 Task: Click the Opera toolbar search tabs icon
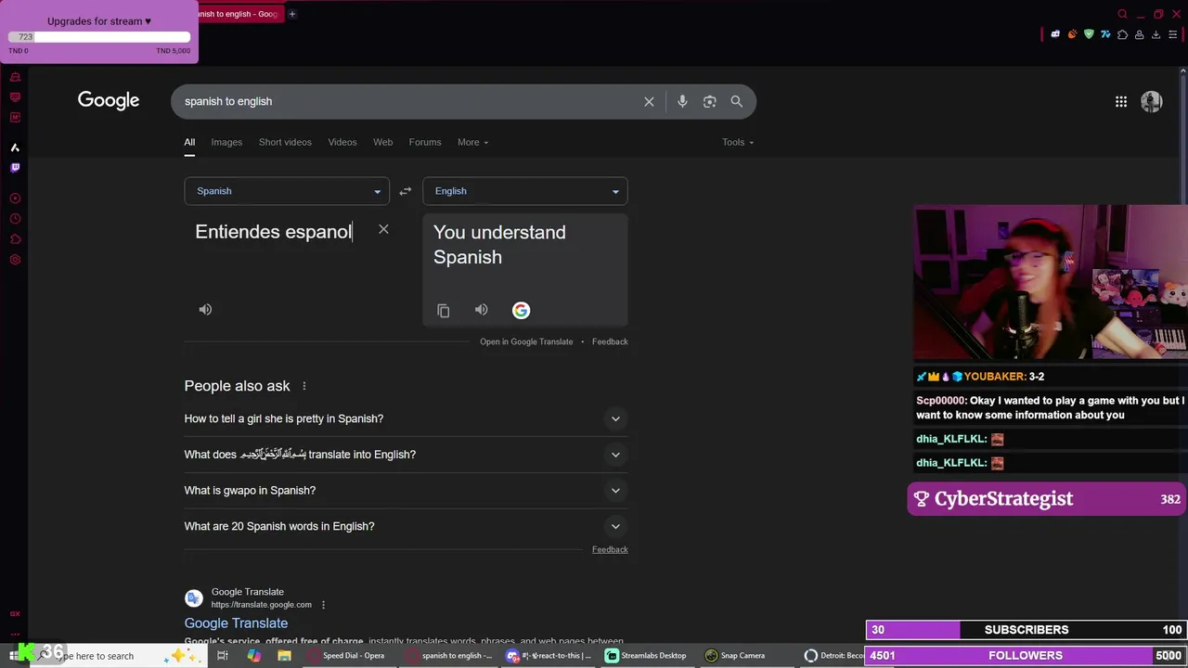(1122, 14)
